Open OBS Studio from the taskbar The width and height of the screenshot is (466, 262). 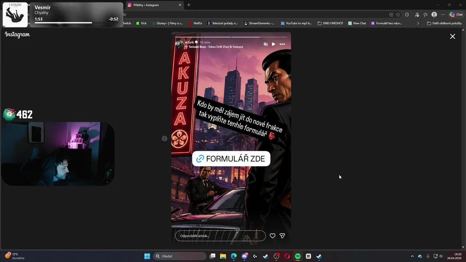click(276, 256)
